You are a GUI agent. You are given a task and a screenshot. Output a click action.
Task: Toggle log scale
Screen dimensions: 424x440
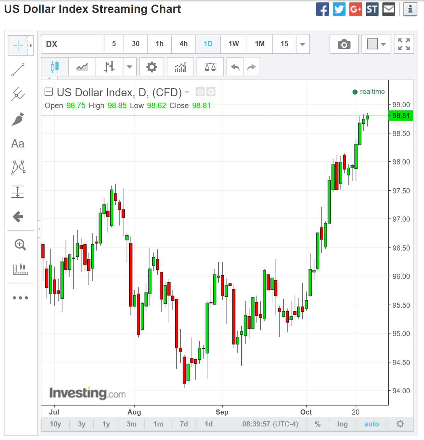pos(342,424)
